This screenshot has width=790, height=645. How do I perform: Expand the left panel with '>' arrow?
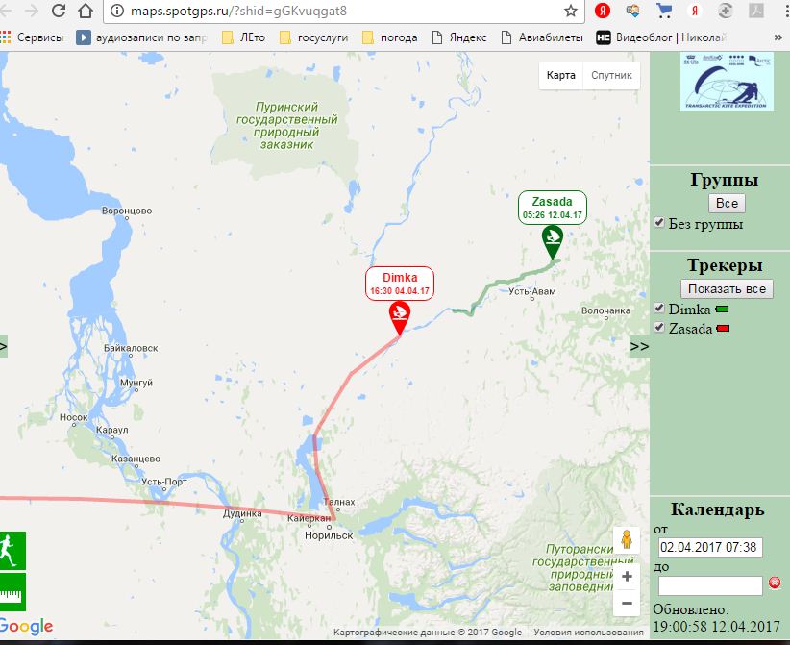[4, 346]
